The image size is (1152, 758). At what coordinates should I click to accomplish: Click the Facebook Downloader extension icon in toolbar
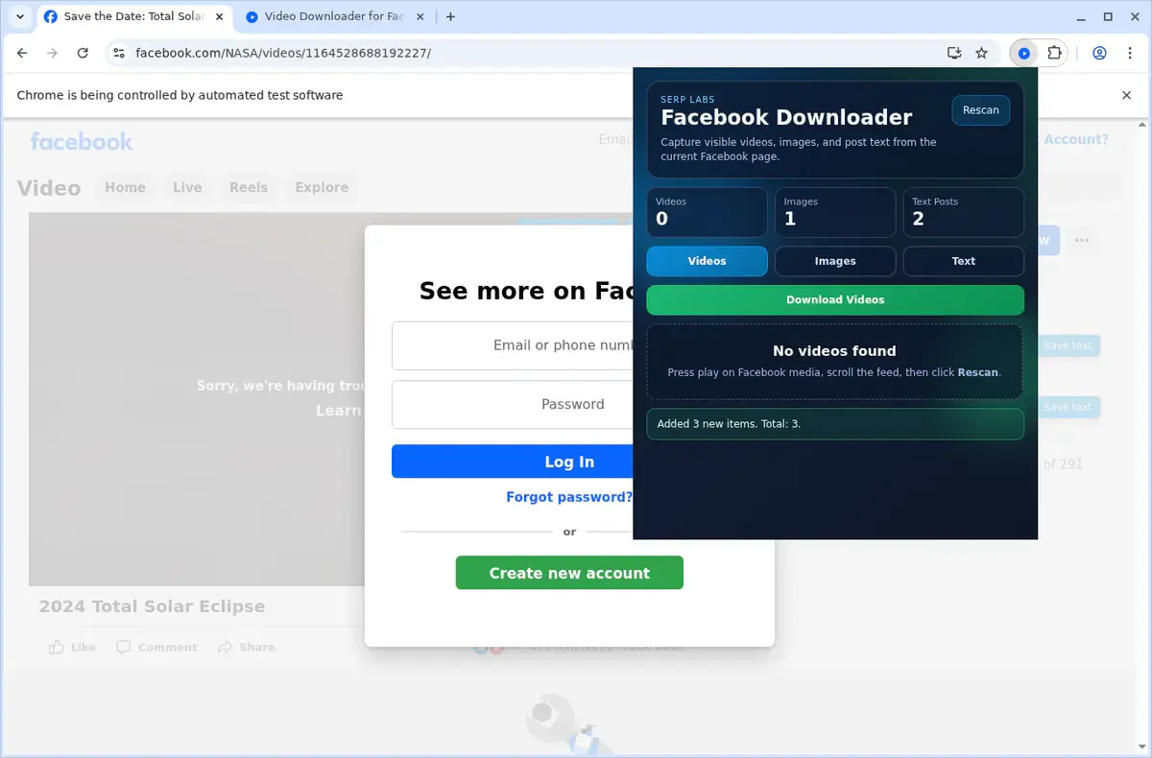coord(1024,54)
